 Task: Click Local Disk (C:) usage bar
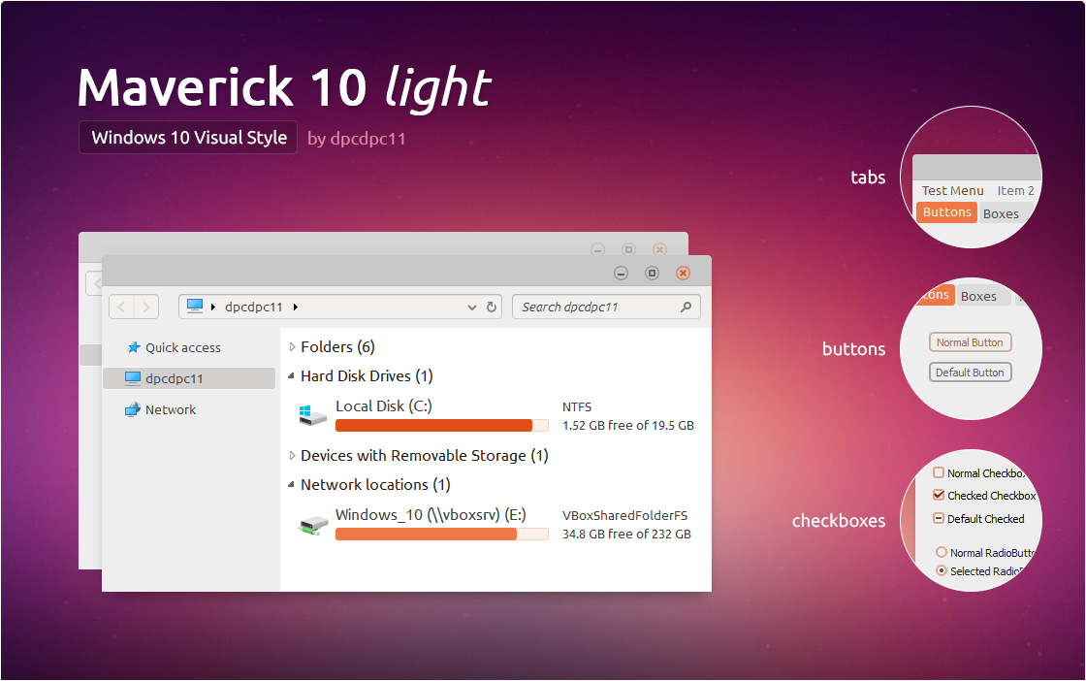click(442, 425)
